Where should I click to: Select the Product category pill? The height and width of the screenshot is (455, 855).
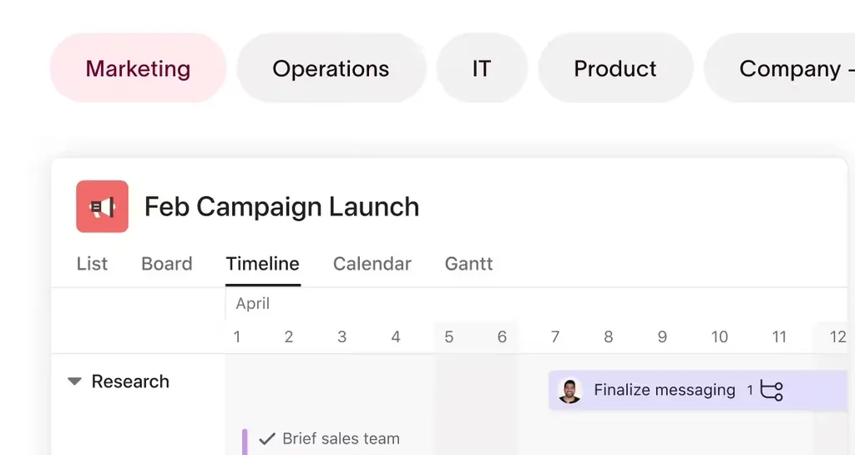point(615,68)
